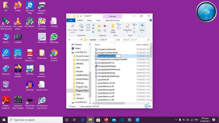The height and width of the screenshot is (123, 219).
Task: Click Search 1.3.33.17 box
Action: click(x=136, y=40)
